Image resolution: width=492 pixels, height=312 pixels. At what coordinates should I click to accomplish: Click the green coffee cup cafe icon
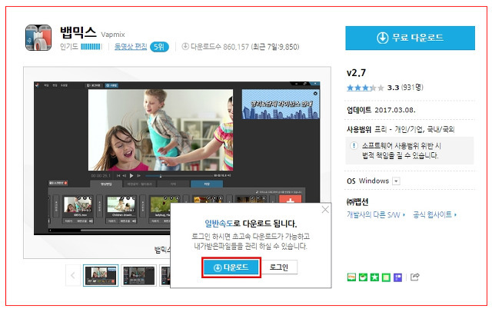point(363,277)
